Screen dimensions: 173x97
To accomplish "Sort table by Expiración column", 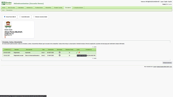I will point(51,50).
